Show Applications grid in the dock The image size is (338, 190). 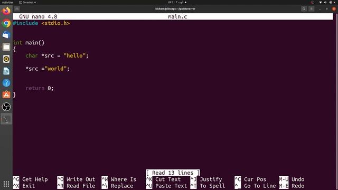pos(6,184)
